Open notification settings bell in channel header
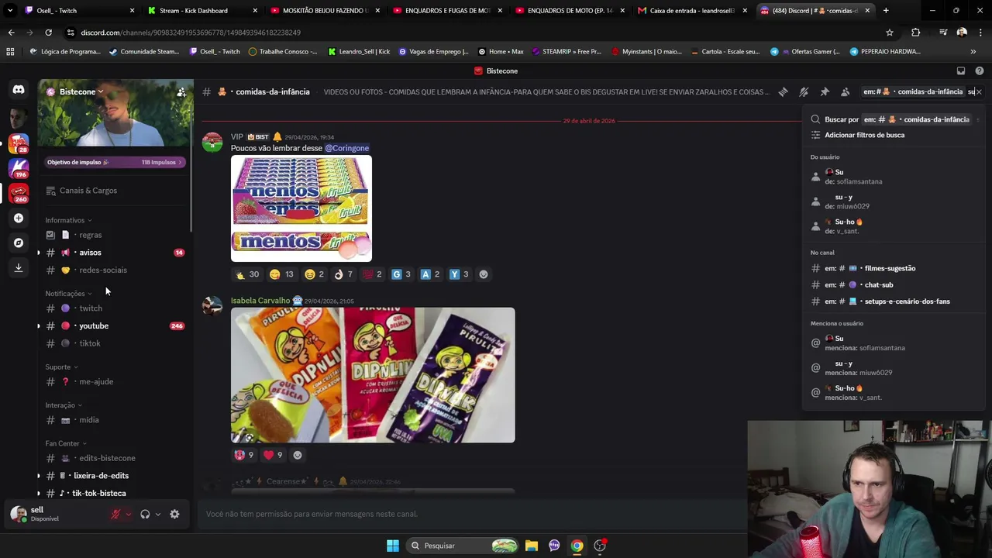 (x=804, y=91)
